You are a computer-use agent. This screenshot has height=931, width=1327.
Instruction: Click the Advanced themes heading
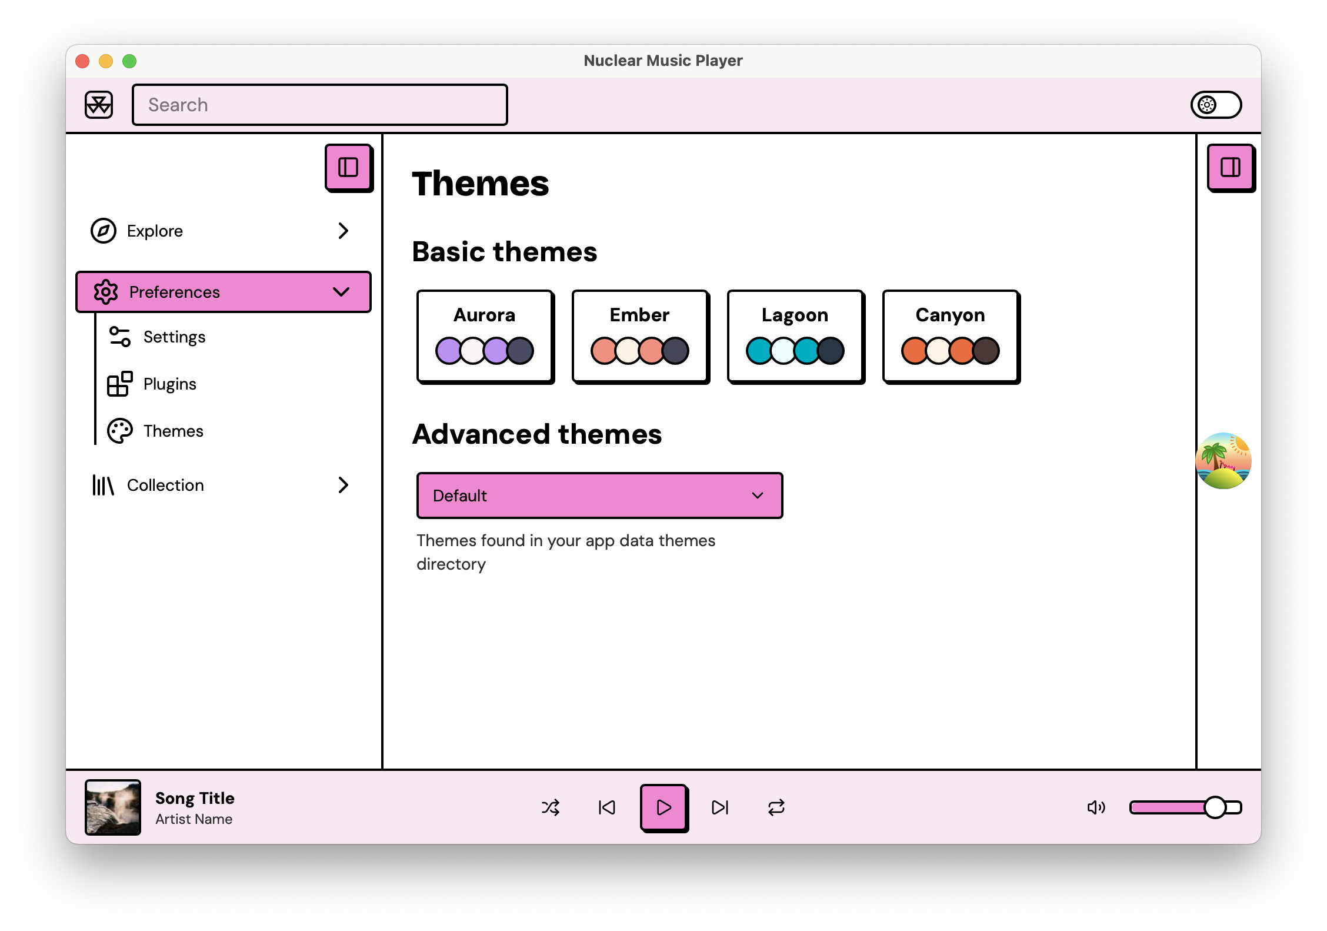537,434
